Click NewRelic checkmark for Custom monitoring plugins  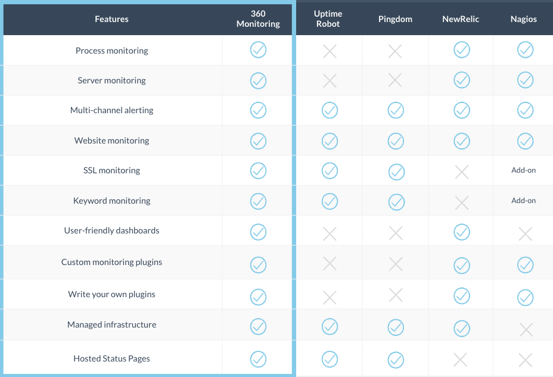pos(462,265)
